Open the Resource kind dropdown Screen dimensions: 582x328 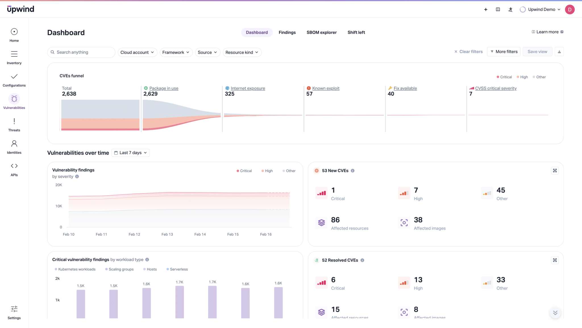tap(242, 52)
